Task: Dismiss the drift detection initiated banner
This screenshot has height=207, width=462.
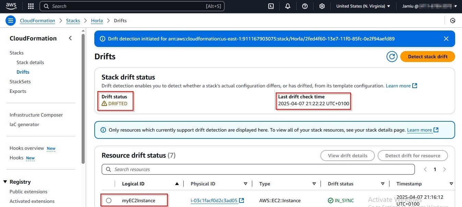Action: click(446, 39)
